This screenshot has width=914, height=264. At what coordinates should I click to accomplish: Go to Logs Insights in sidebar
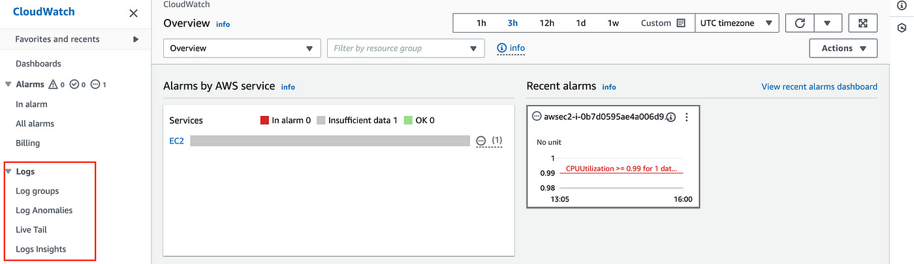(x=40, y=249)
